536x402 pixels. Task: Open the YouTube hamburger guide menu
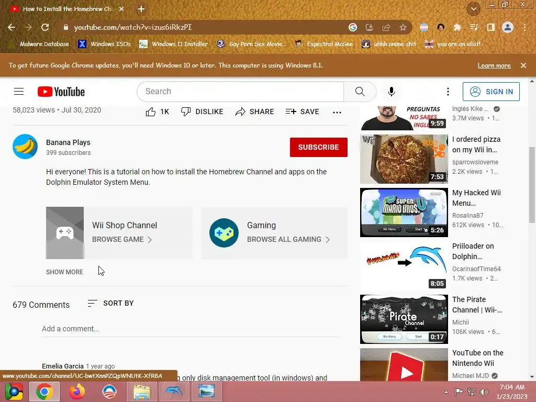(x=19, y=92)
